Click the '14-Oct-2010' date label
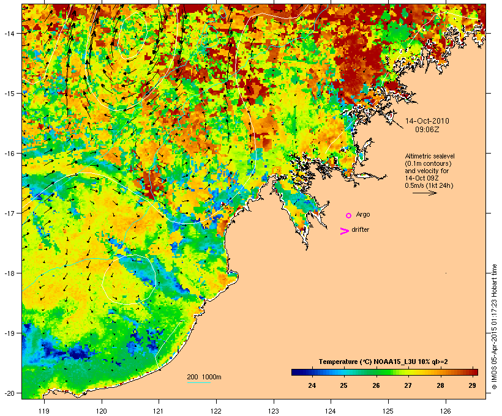 [x=427, y=121]
